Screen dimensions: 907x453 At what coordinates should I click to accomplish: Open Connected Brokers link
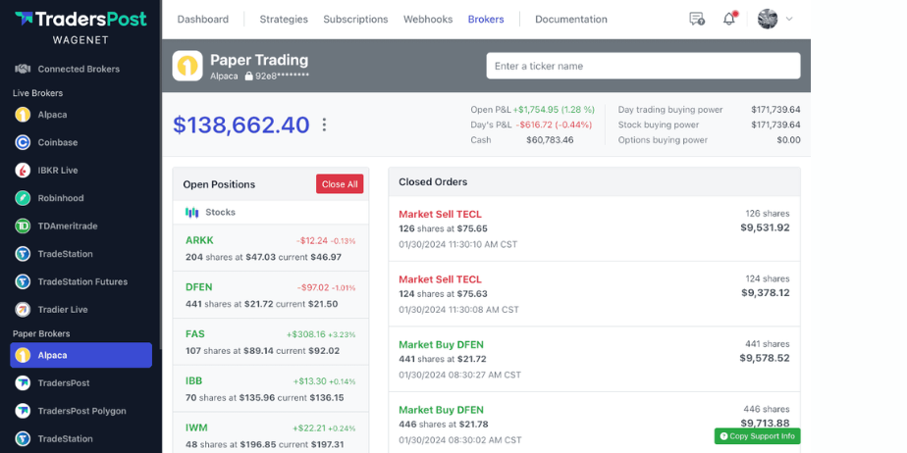tap(79, 69)
